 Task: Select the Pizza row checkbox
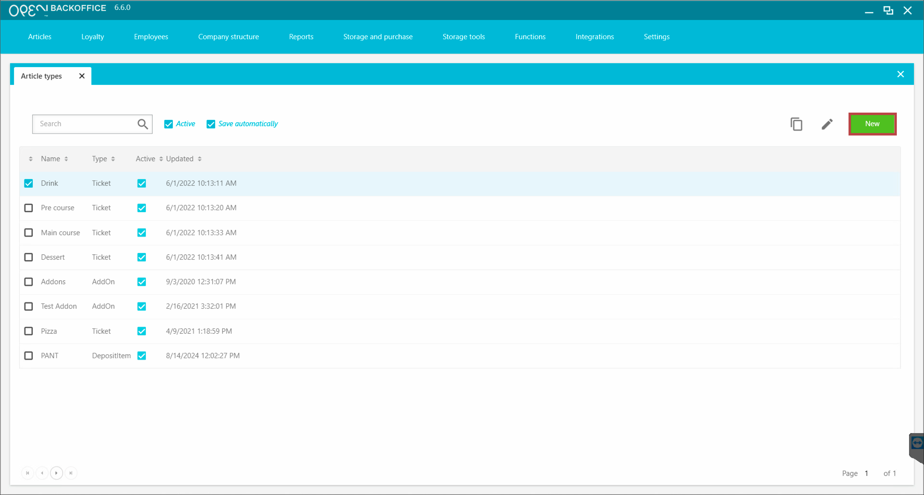[x=28, y=331]
